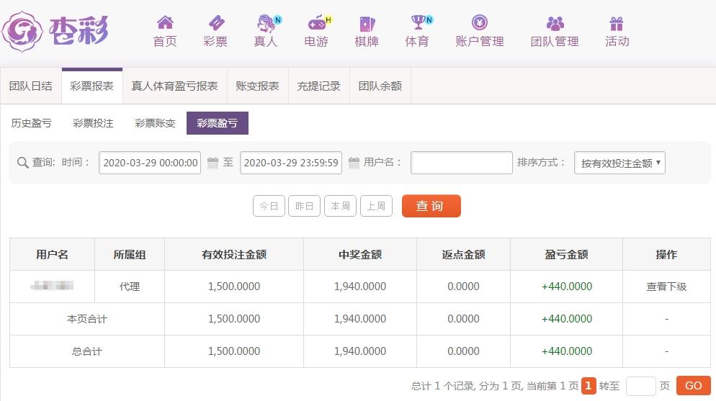Open the 首页 home icon
Image resolution: width=716 pixels, height=401 pixels.
point(165,22)
